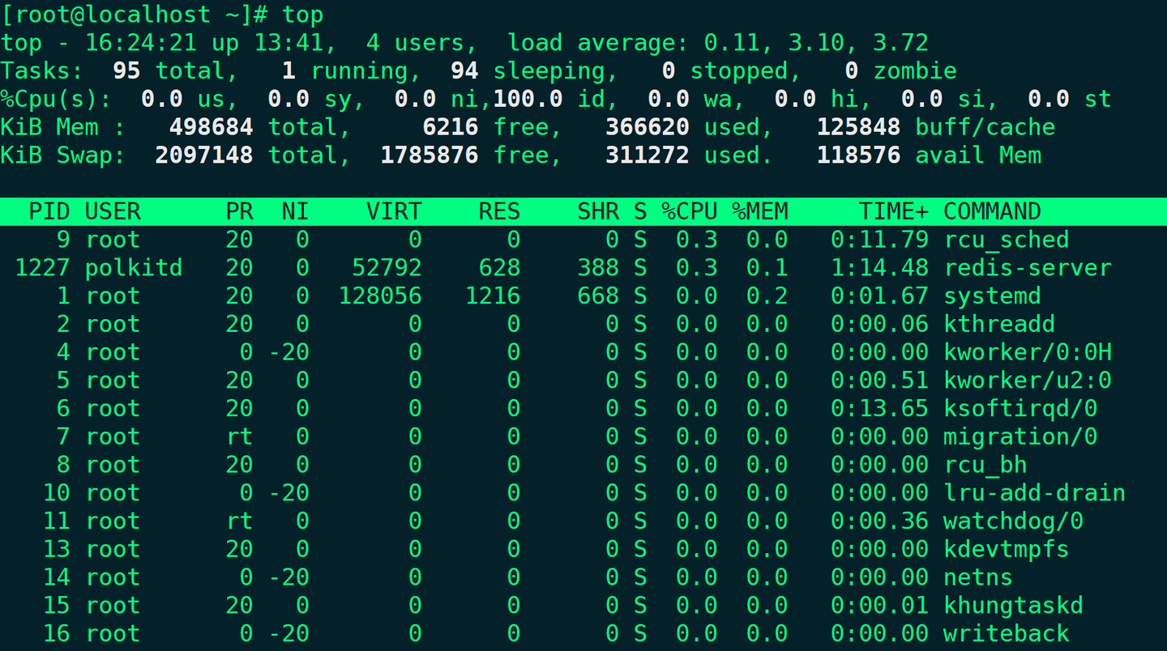Click the "PR" column header
Viewport: 1167px width, 651px height.
click(240, 211)
